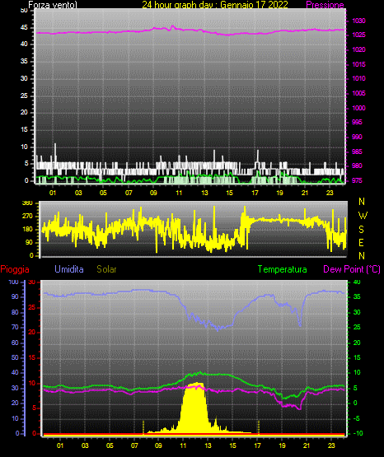Click the Umidita legend label
This screenshot has width=384, height=457.
[x=69, y=269]
